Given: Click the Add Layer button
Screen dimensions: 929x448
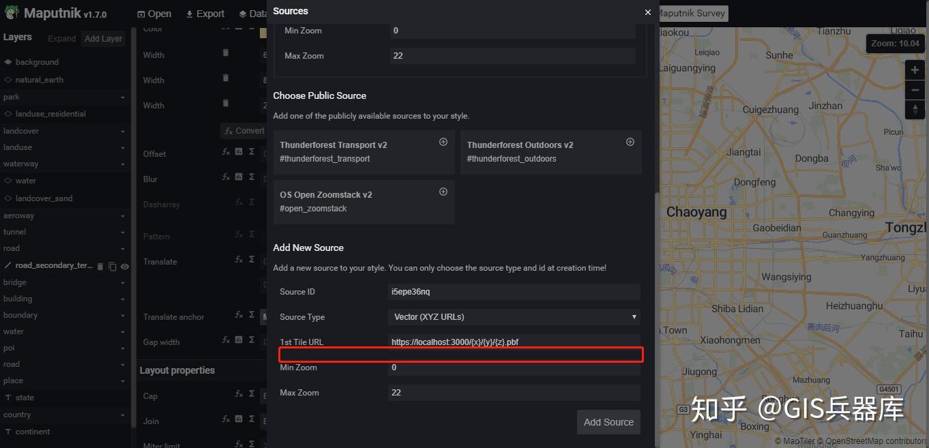Looking at the screenshot, I should [103, 39].
